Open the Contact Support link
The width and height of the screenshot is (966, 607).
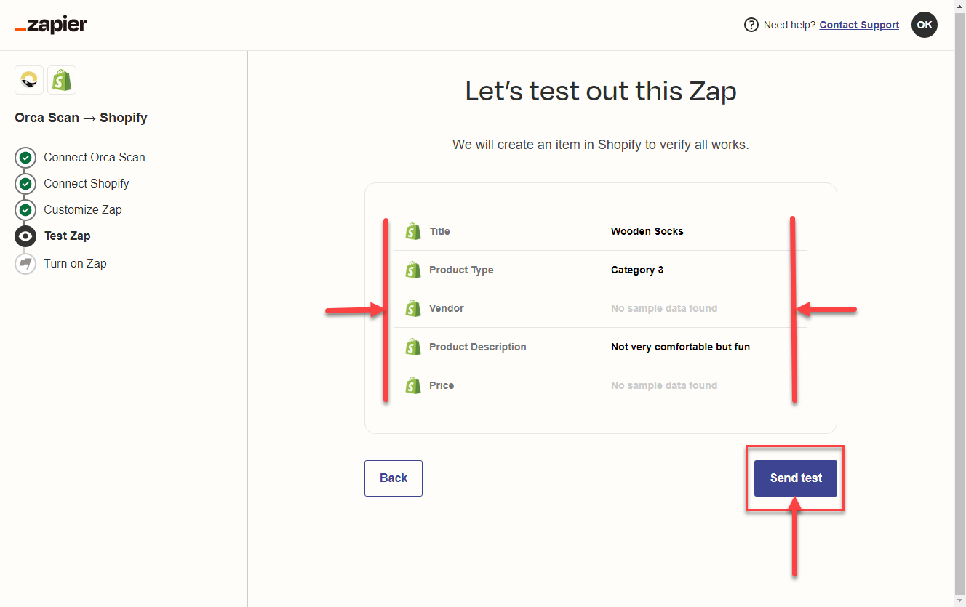(x=859, y=25)
